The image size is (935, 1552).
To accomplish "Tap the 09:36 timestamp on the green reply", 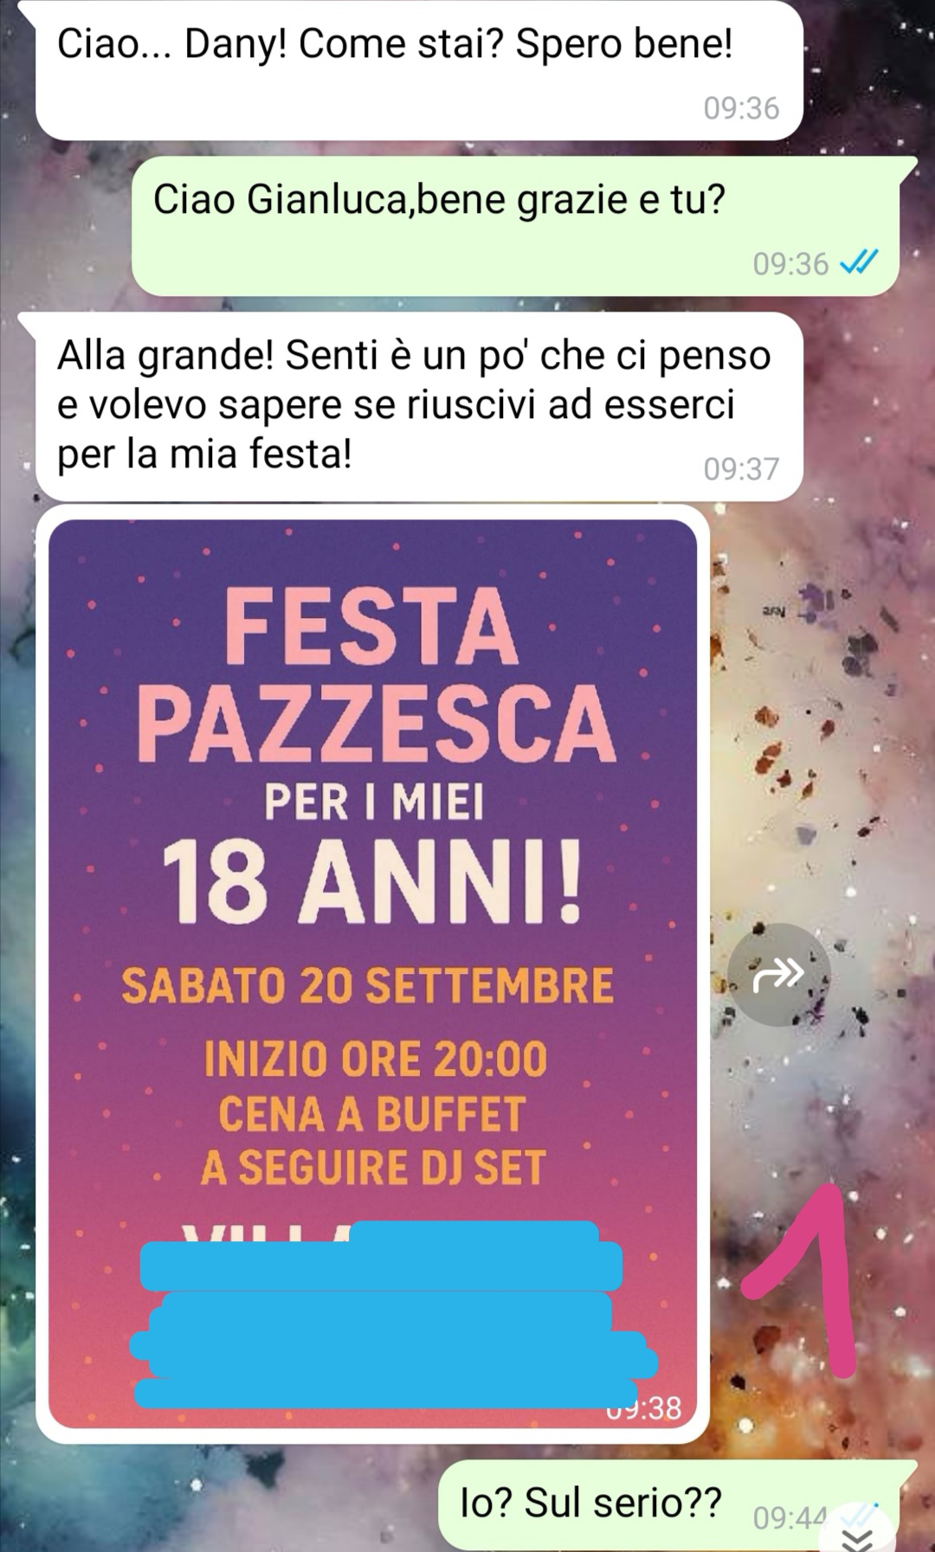I will 790,263.
